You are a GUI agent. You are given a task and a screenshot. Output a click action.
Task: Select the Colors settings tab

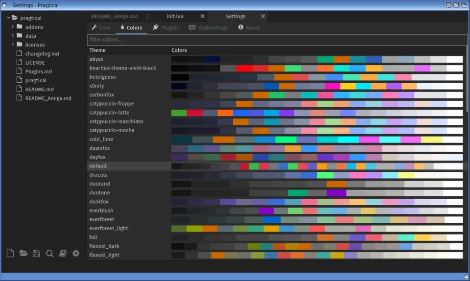pos(131,27)
